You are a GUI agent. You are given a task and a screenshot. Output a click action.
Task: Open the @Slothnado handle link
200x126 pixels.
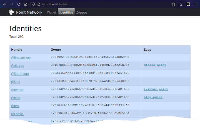click(x=20, y=74)
